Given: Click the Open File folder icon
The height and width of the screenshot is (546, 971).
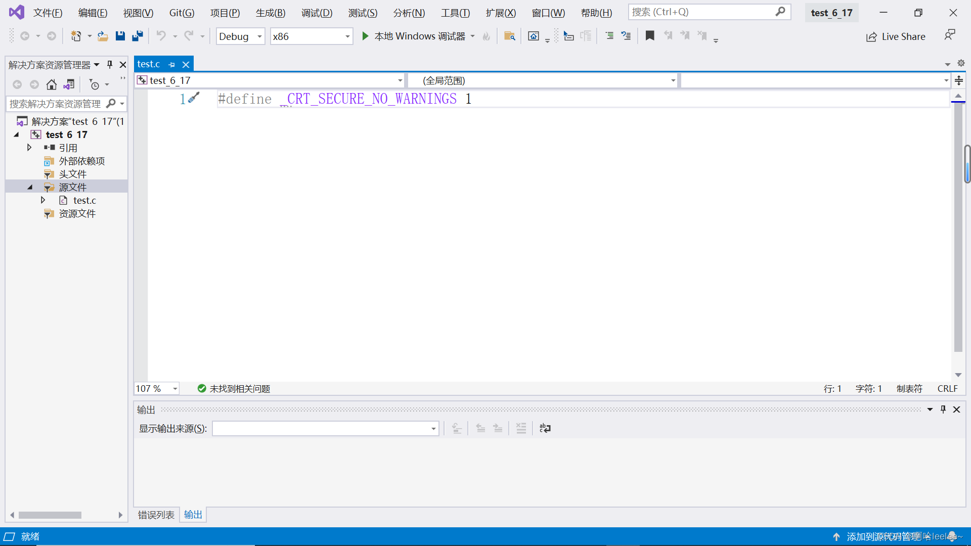Looking at the screenshot, I should (x=103, y=36).
